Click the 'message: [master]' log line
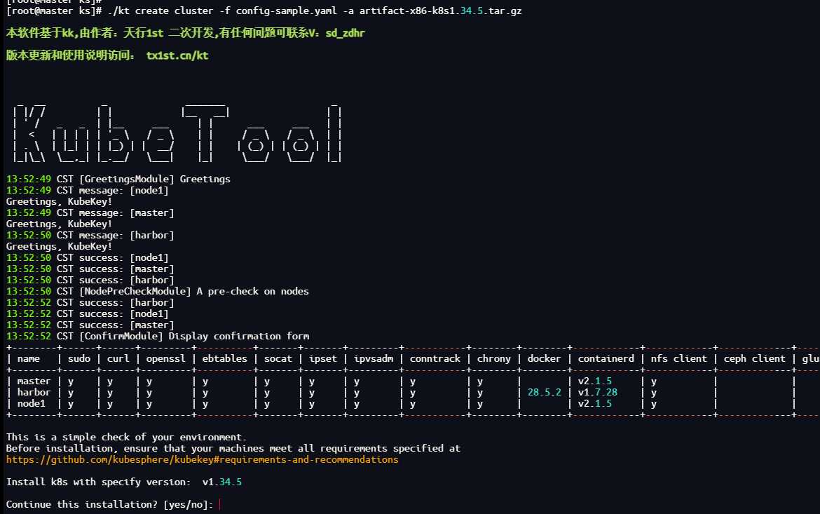Image resolution: width=820 pixels, height=514 pixels. pyautogui.click(x=90, y=212)
